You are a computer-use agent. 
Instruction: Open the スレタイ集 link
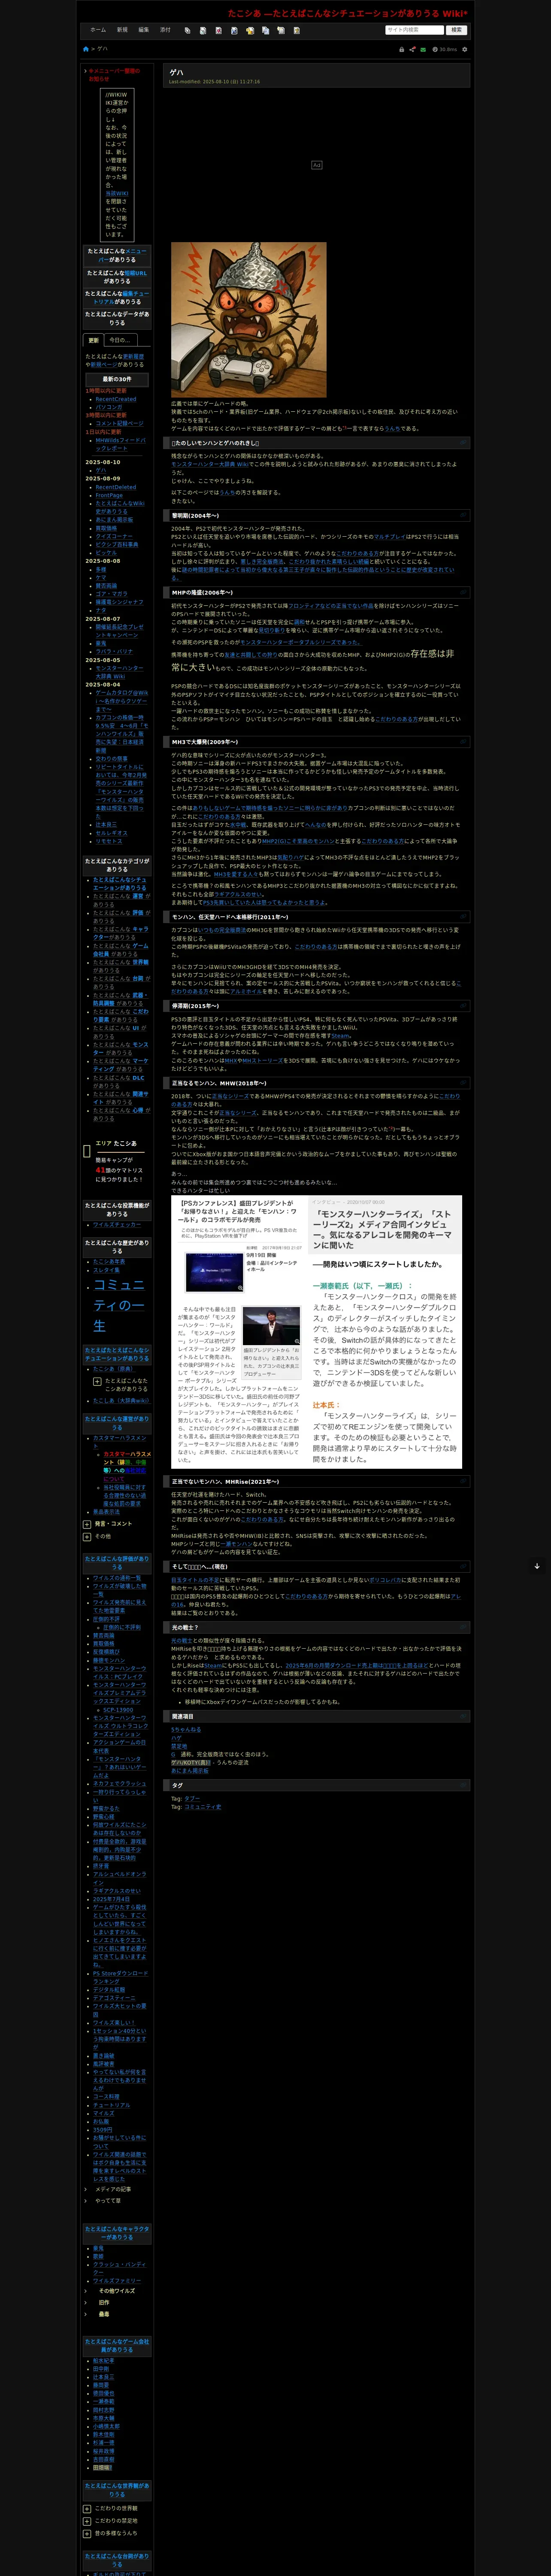tap(106, 1270)
